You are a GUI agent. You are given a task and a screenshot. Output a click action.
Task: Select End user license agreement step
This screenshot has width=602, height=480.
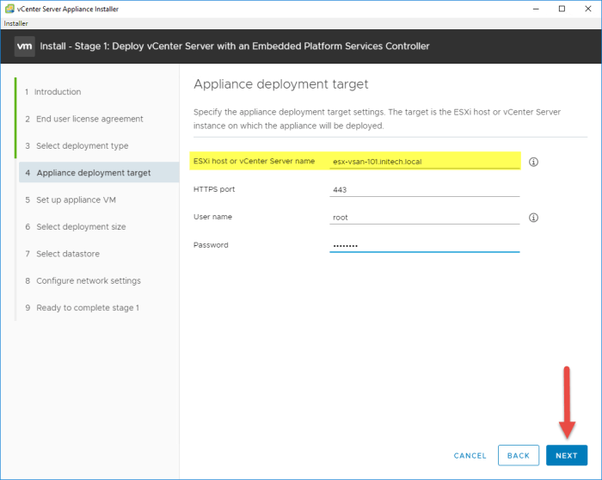tap(89, 119)
